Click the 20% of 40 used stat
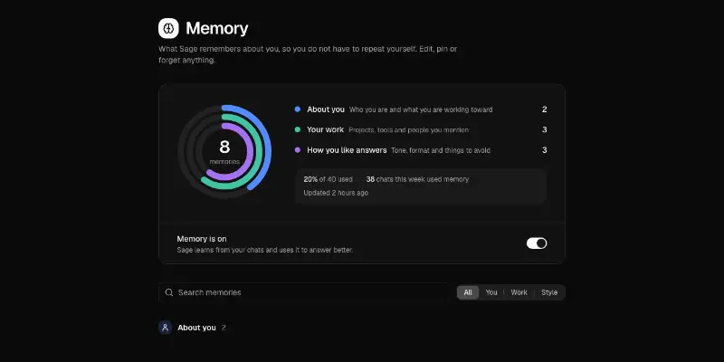 [x=328, y=179]
